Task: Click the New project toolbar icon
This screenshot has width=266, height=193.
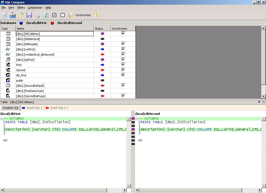Action: point(5,15)
